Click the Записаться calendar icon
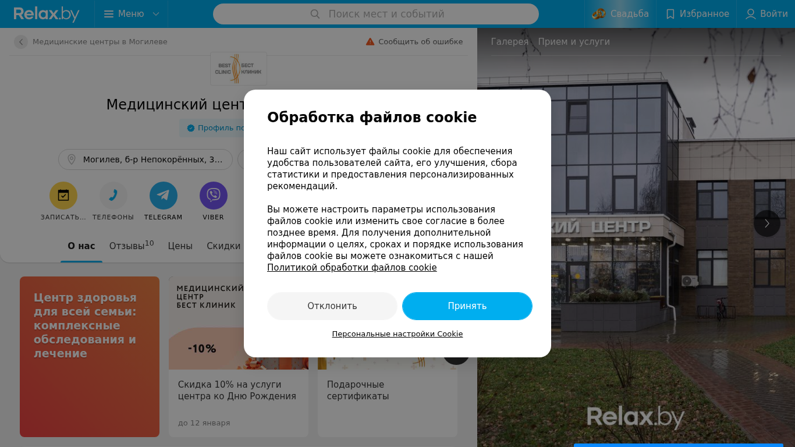The height and width of the screenshot is (447, 795). pos(63,196)
